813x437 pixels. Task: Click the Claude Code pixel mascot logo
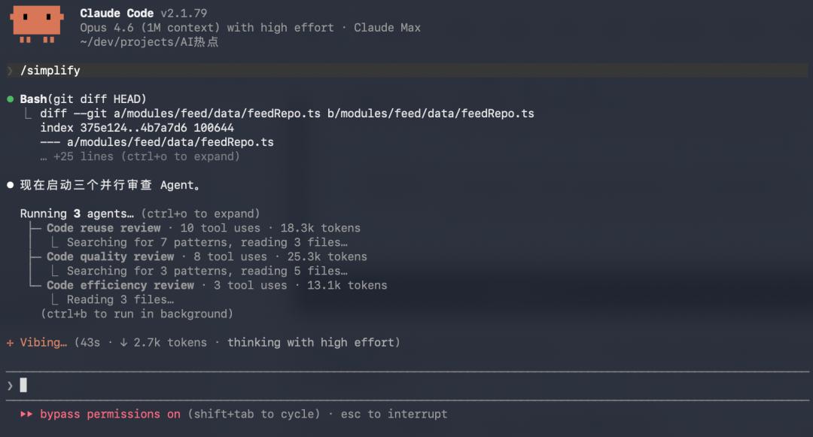(36, 24)
